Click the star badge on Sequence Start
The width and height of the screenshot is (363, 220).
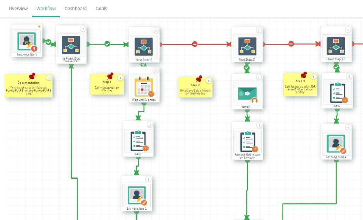click(39, 26)
